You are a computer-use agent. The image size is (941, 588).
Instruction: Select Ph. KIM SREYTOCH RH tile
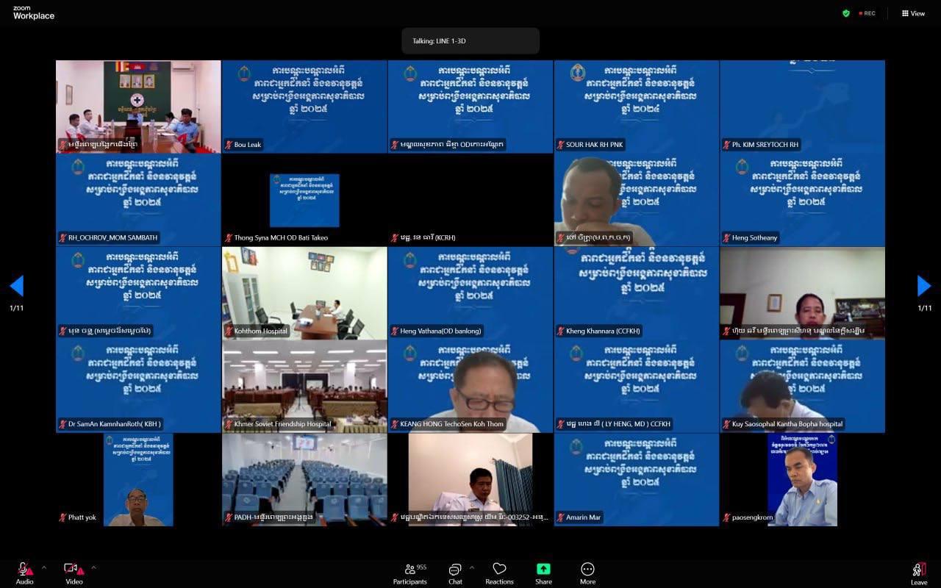click(803, 107)
